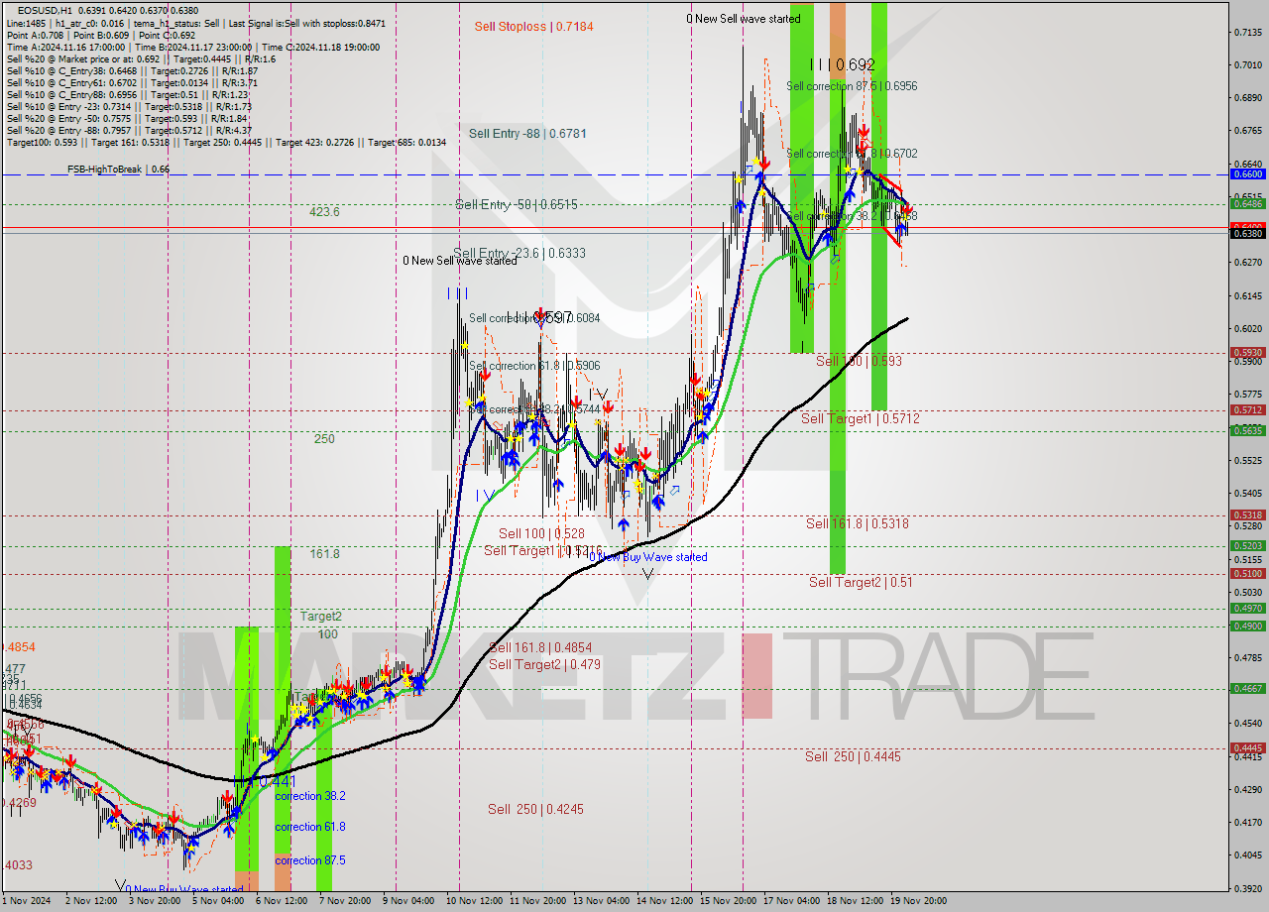This screenshot has width=1269, height=912.
Task: Click the 'Sell 100 | 0.528' label
Action: pyautogui.click(x=541, y=533)
